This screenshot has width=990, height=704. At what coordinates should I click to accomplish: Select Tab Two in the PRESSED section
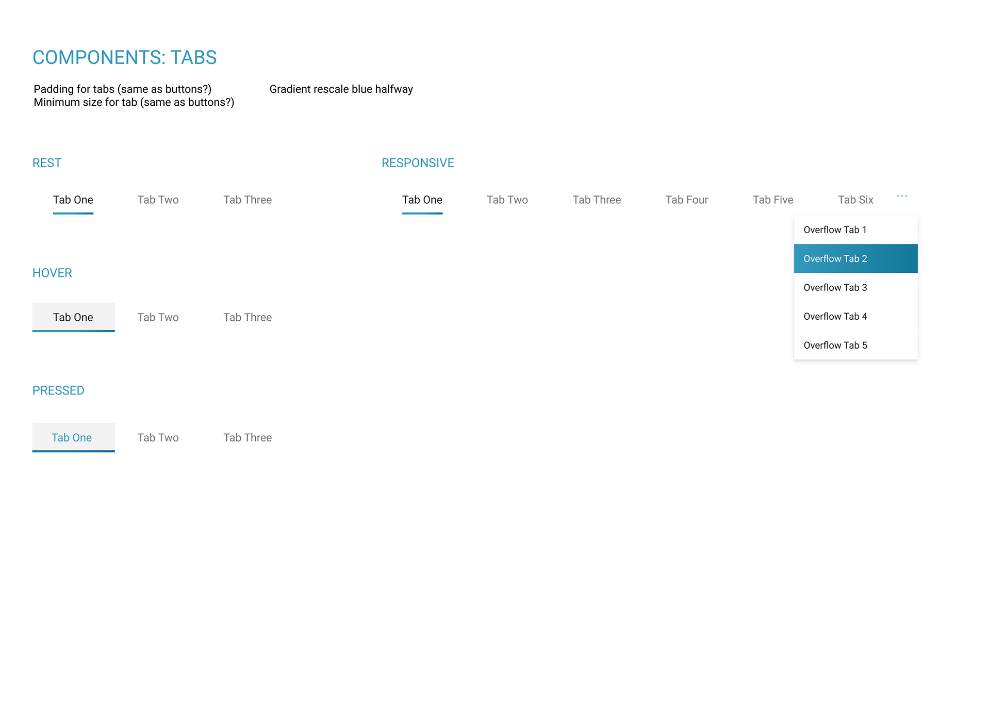click(x=158, y=438)
